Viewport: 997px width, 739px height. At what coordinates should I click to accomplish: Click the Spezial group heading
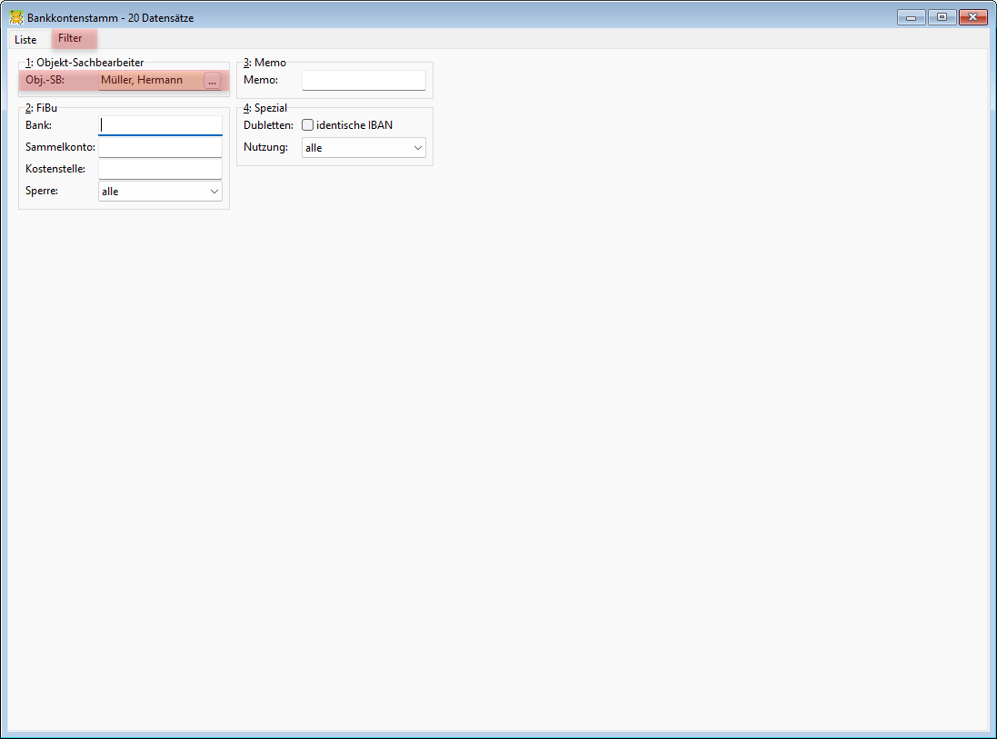click(265, 108)
